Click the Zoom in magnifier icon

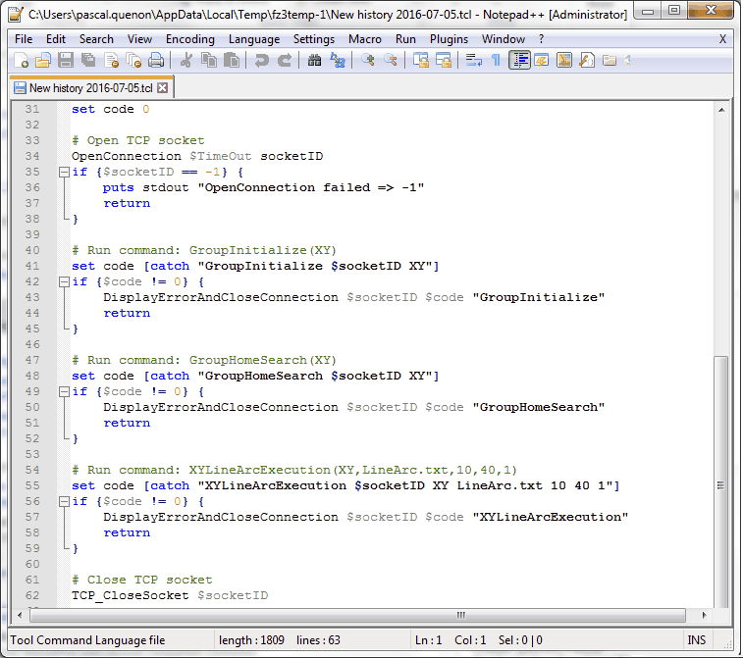[368, 61]
